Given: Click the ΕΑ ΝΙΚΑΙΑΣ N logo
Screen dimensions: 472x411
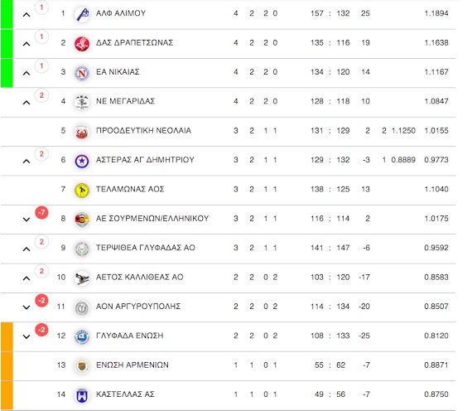Looking at the screenshot, I should [x=82, y=73].
